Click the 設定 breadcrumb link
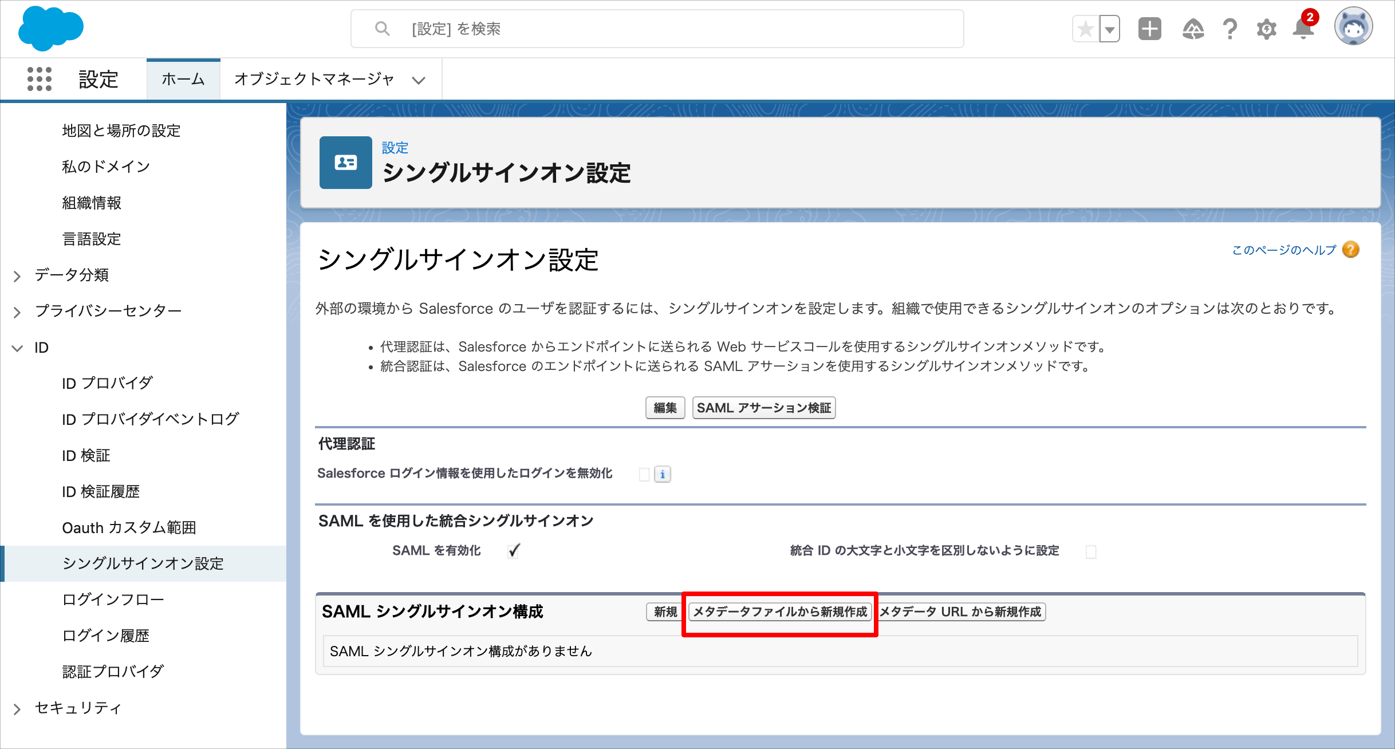 395,148
